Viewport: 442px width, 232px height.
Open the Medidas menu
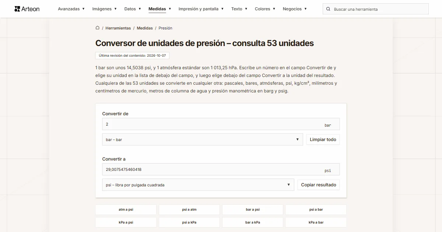pos(160,9)
